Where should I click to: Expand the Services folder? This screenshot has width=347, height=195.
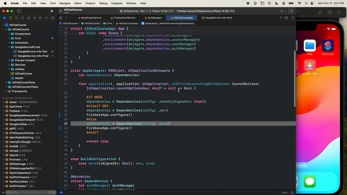(9, 65)
